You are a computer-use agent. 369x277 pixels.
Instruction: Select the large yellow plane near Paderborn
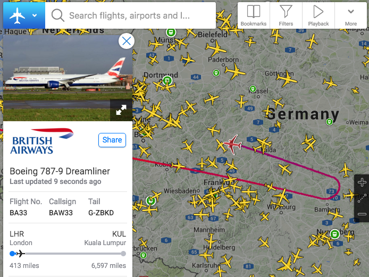point(215,49)
